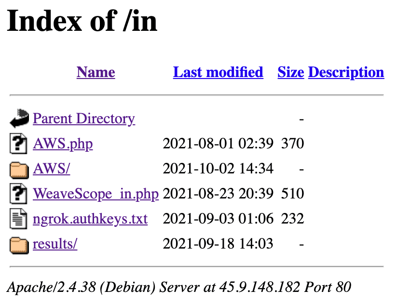Image resolution: width=397 pixels, height=303 pixels.
Task: Browse into the results/ directory link
Action: pyautogui.click(x=55, y=244)
